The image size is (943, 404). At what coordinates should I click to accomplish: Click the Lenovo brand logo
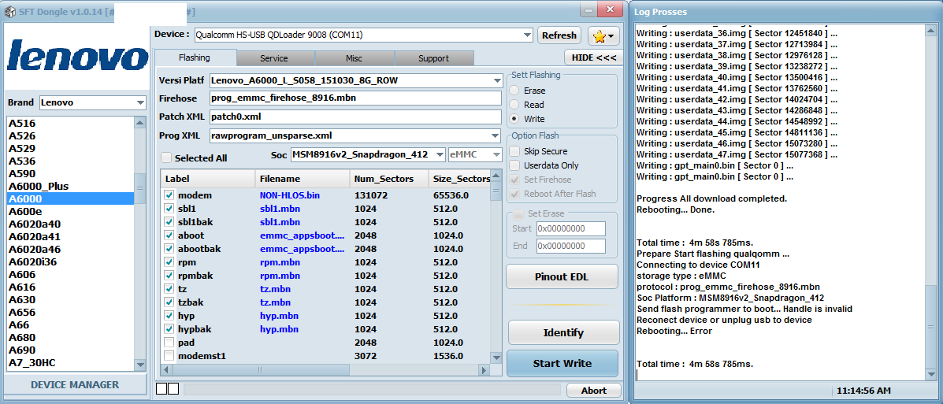tap(77, 57)
